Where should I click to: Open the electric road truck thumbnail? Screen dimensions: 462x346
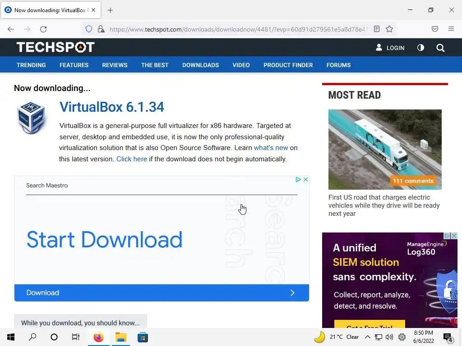coord(385,150)
